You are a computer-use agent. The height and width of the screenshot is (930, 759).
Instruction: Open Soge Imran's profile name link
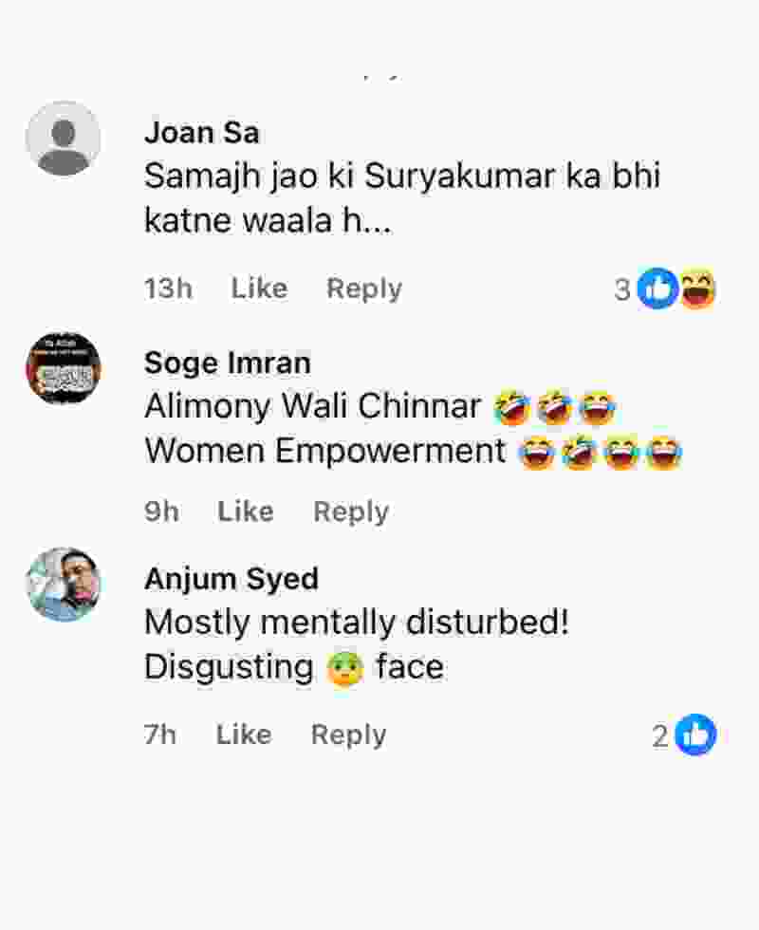227,363
